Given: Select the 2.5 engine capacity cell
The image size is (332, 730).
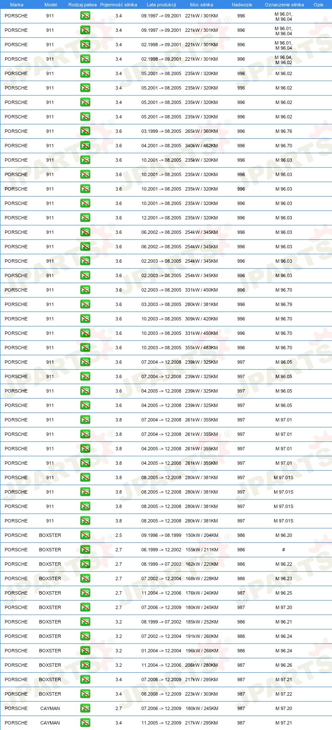Looking at the screenshot, I should 118,535.
